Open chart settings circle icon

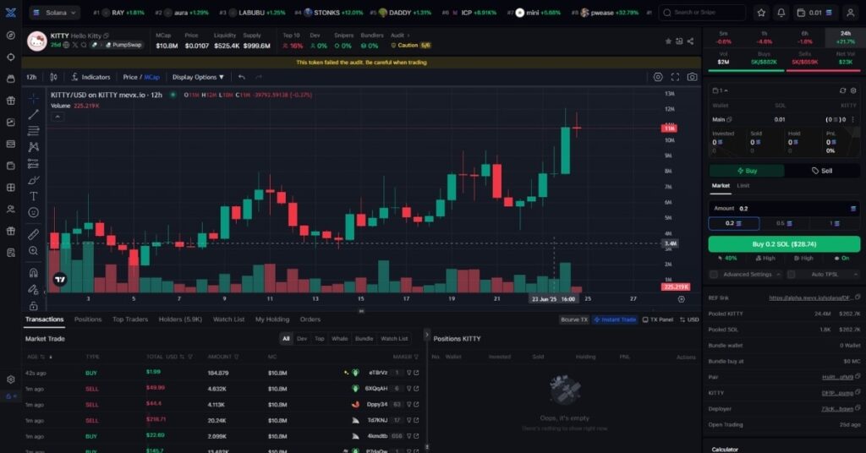point(658,77)
